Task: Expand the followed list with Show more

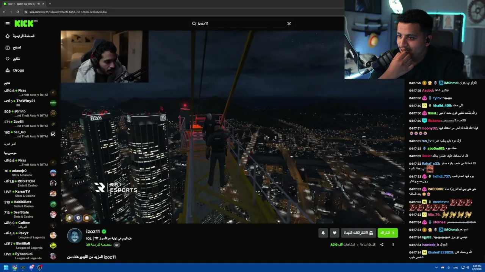Action: [10, 144]
